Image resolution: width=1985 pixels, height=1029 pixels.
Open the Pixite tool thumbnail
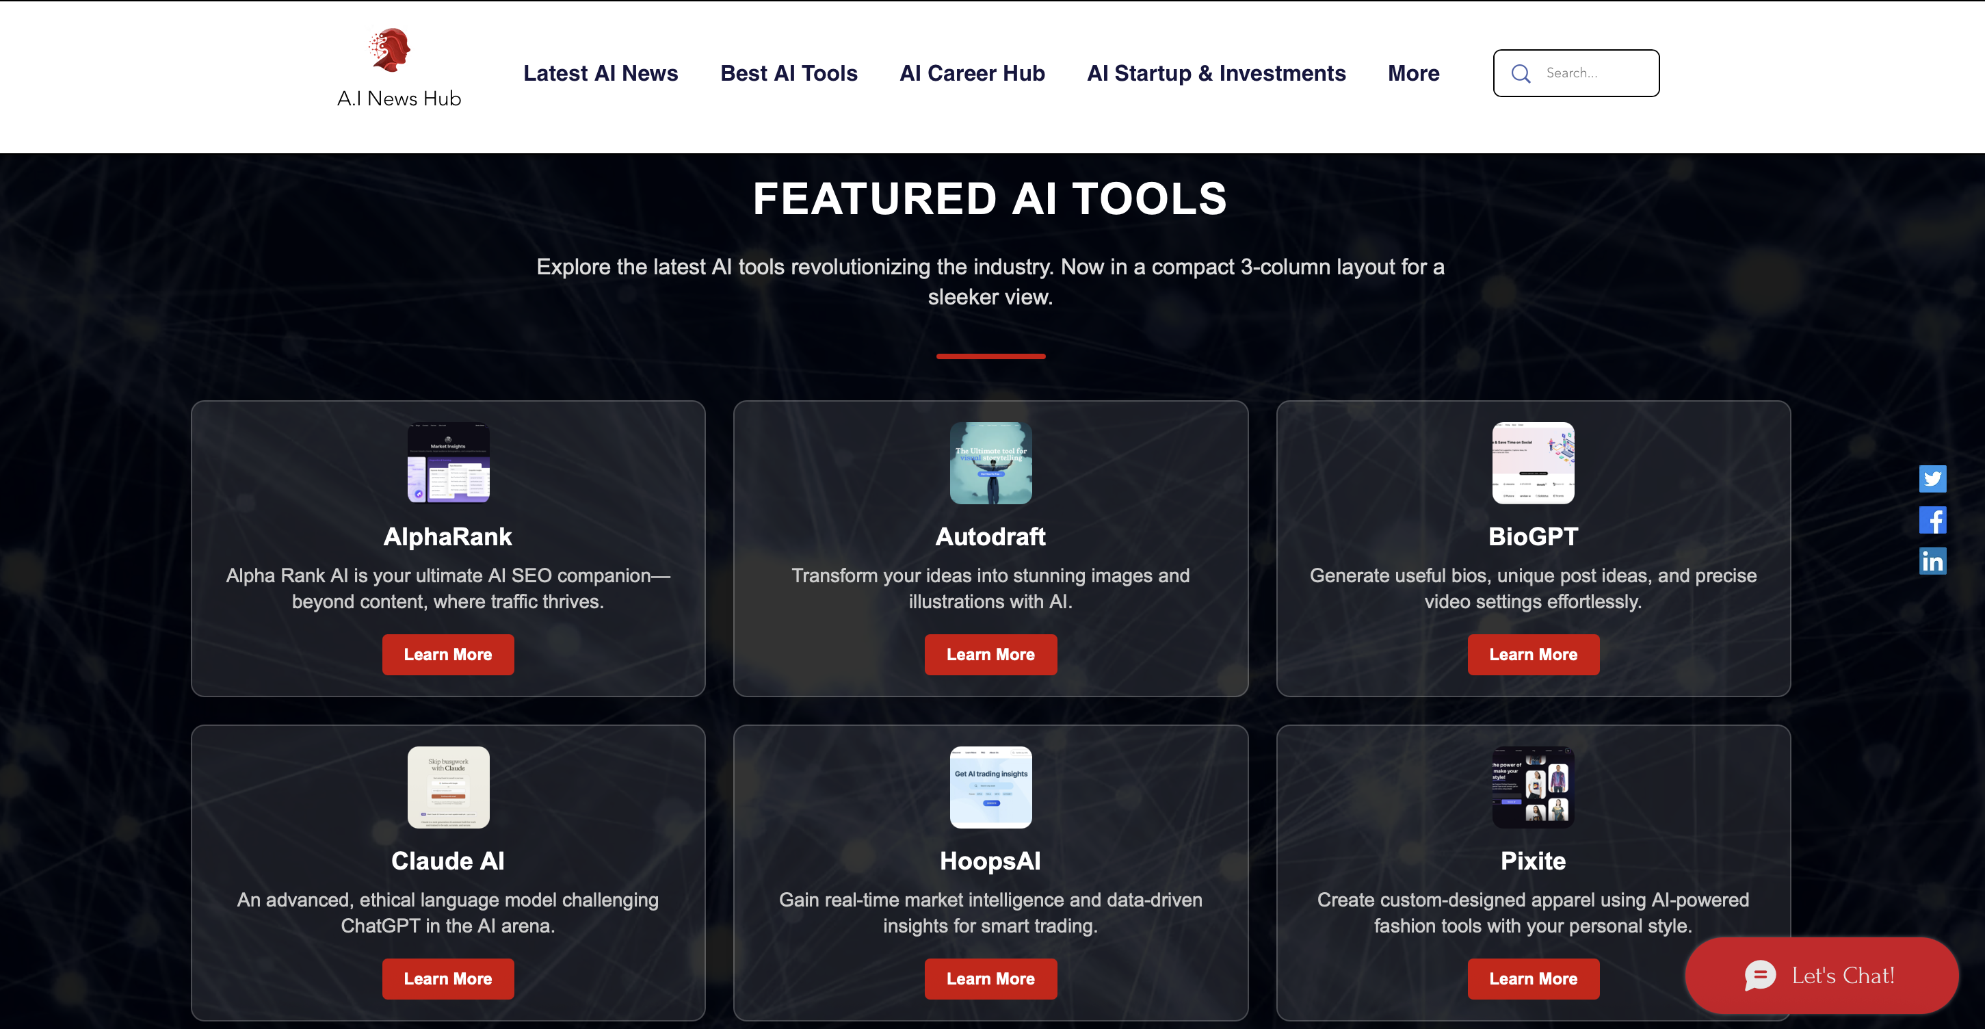tap(1533, 787)
